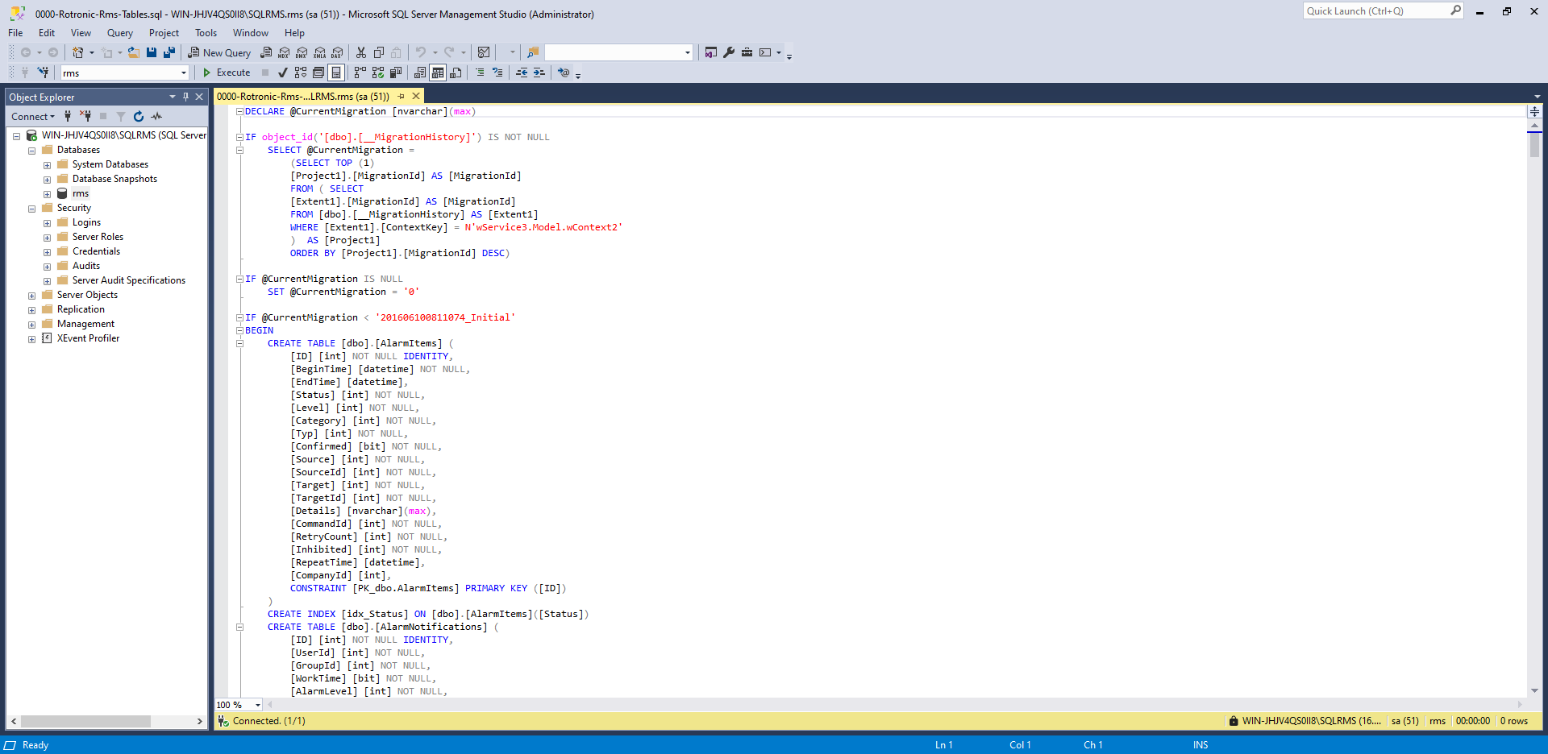Open the Query menu
The image size is (1548, 754).
click(x=120, y=33)
